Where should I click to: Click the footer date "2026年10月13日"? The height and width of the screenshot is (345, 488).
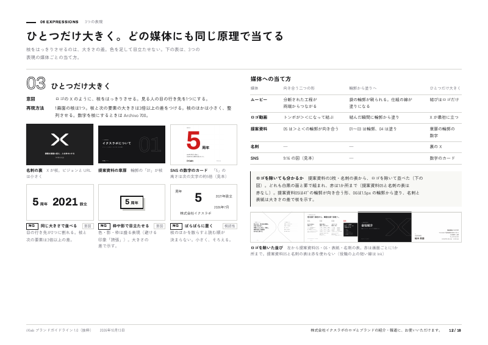click(112, 330)
